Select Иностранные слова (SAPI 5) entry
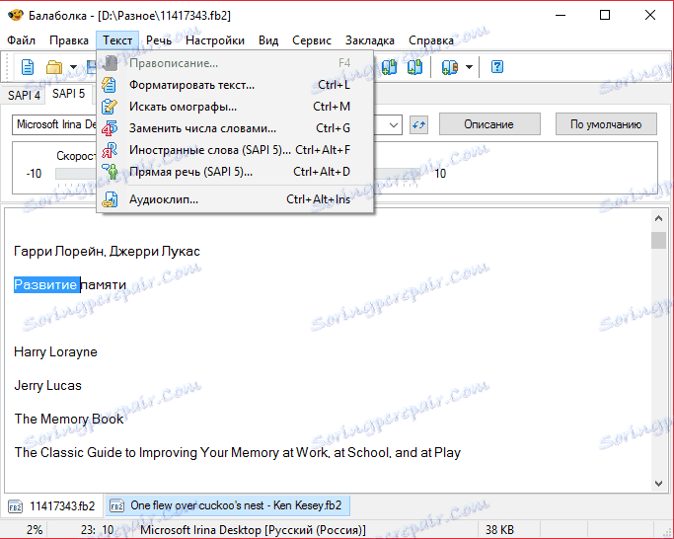Viewport: 674px width, 539px height. [x=235, y=150]
